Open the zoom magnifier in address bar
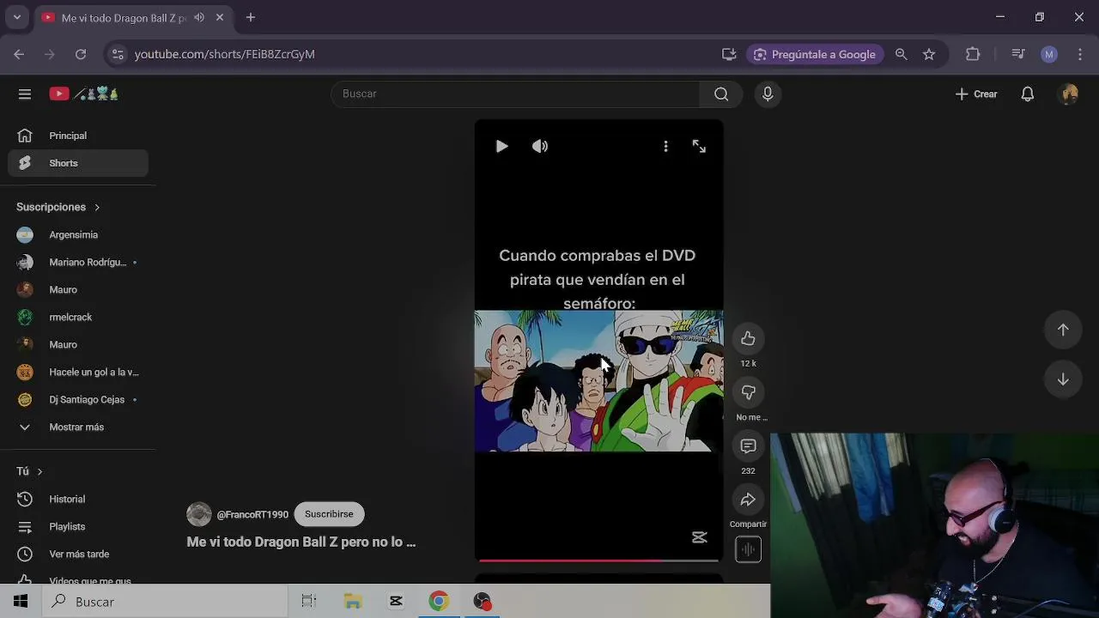The image size is (1099, 618). 901,54
